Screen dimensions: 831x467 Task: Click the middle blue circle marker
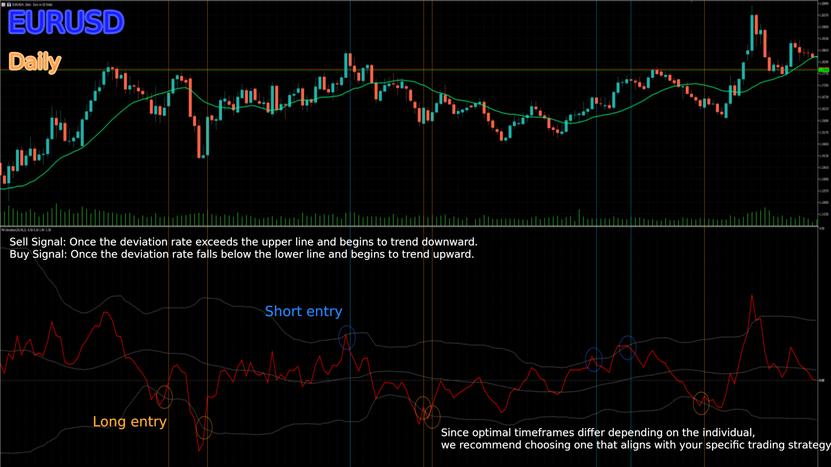click(593, 359)
